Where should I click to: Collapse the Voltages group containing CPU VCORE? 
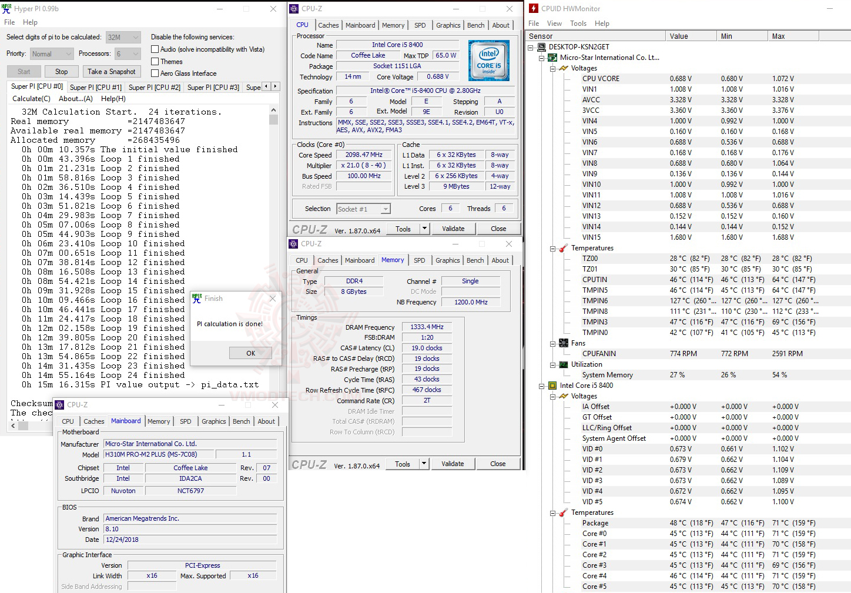point(552,68)
